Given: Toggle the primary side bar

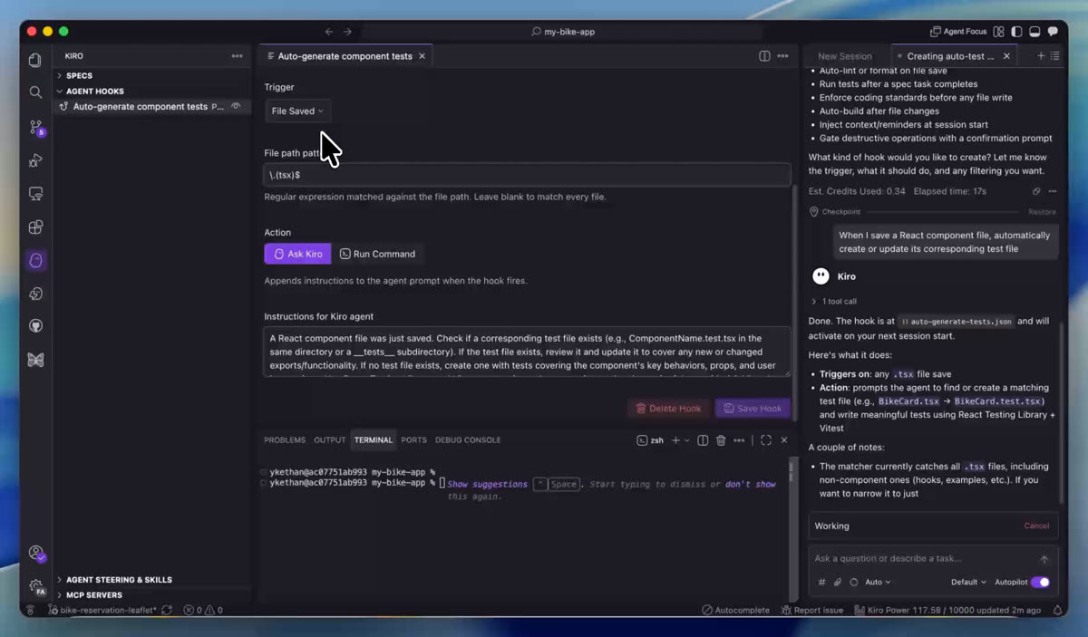Looking at the screenshot, I should click(1017, 32).
